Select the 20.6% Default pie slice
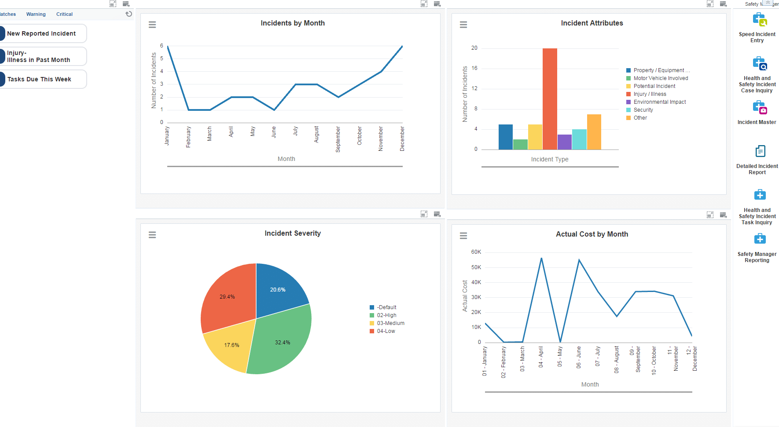The width and height of the screenshot is (779, 427). click(x=279, y=289)
